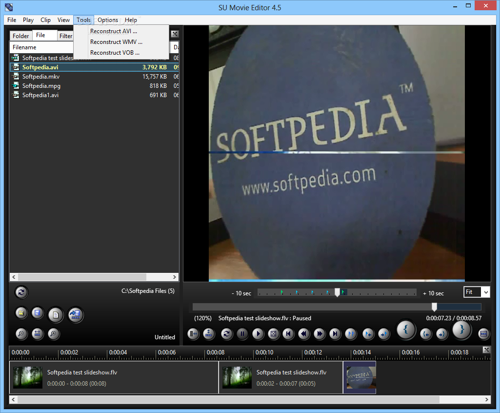The image size is (500, 413).
Task: Click the + 10 sec label
Action: 433,293
